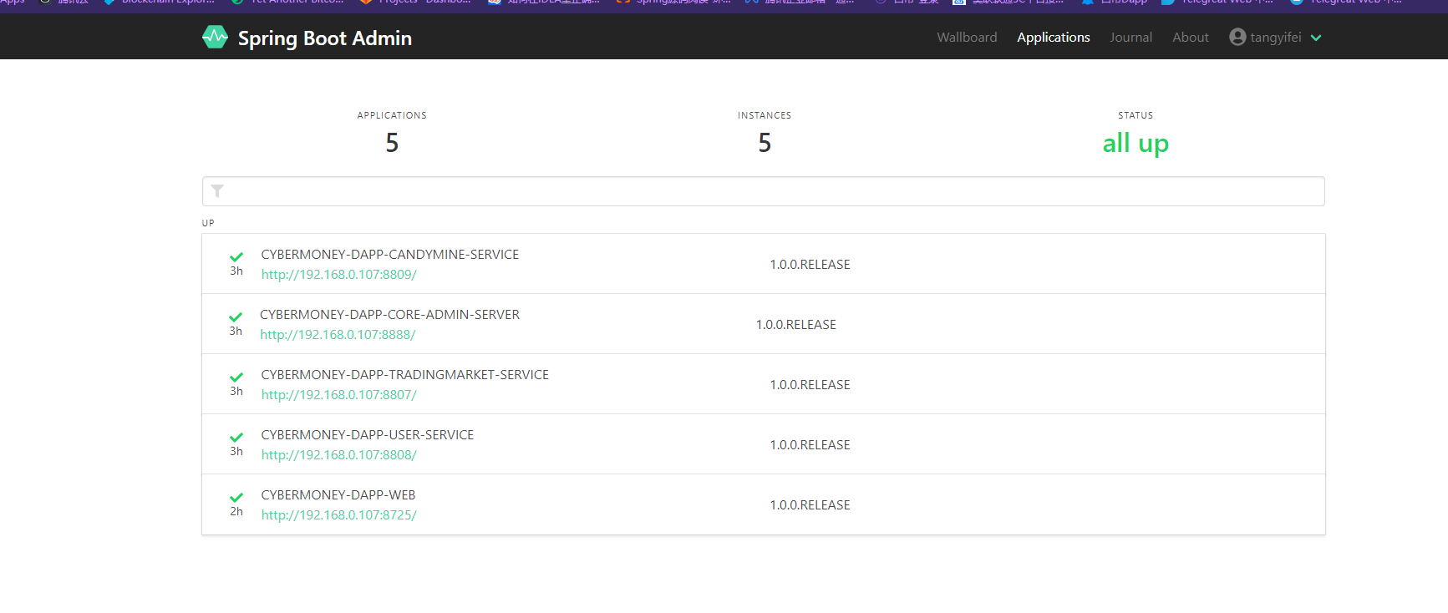Screen dimensions: 1448x613
Task: Select CYBERMONEY-DAPP-WEB application name
Action: coord(338,495)
